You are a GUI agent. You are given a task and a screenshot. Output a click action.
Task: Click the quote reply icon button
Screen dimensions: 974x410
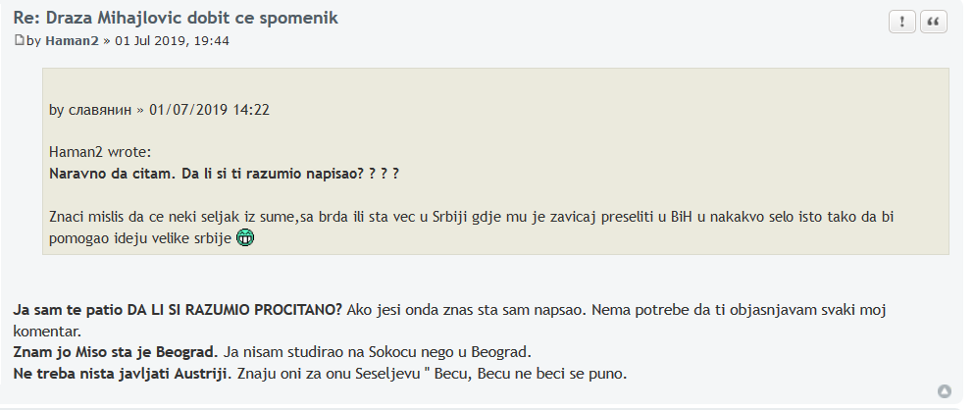tap(933, 23)
